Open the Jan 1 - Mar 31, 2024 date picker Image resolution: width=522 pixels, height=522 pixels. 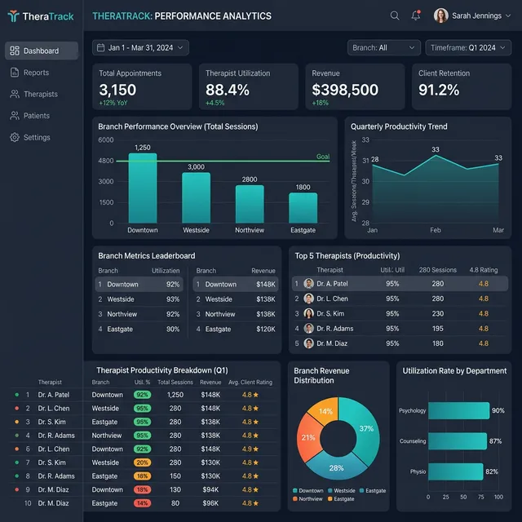[x=140, y=47]
